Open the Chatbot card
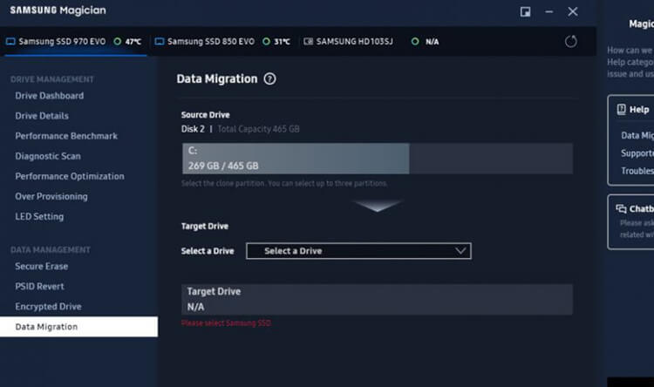654x387 pixels. [x=631, y=222]
